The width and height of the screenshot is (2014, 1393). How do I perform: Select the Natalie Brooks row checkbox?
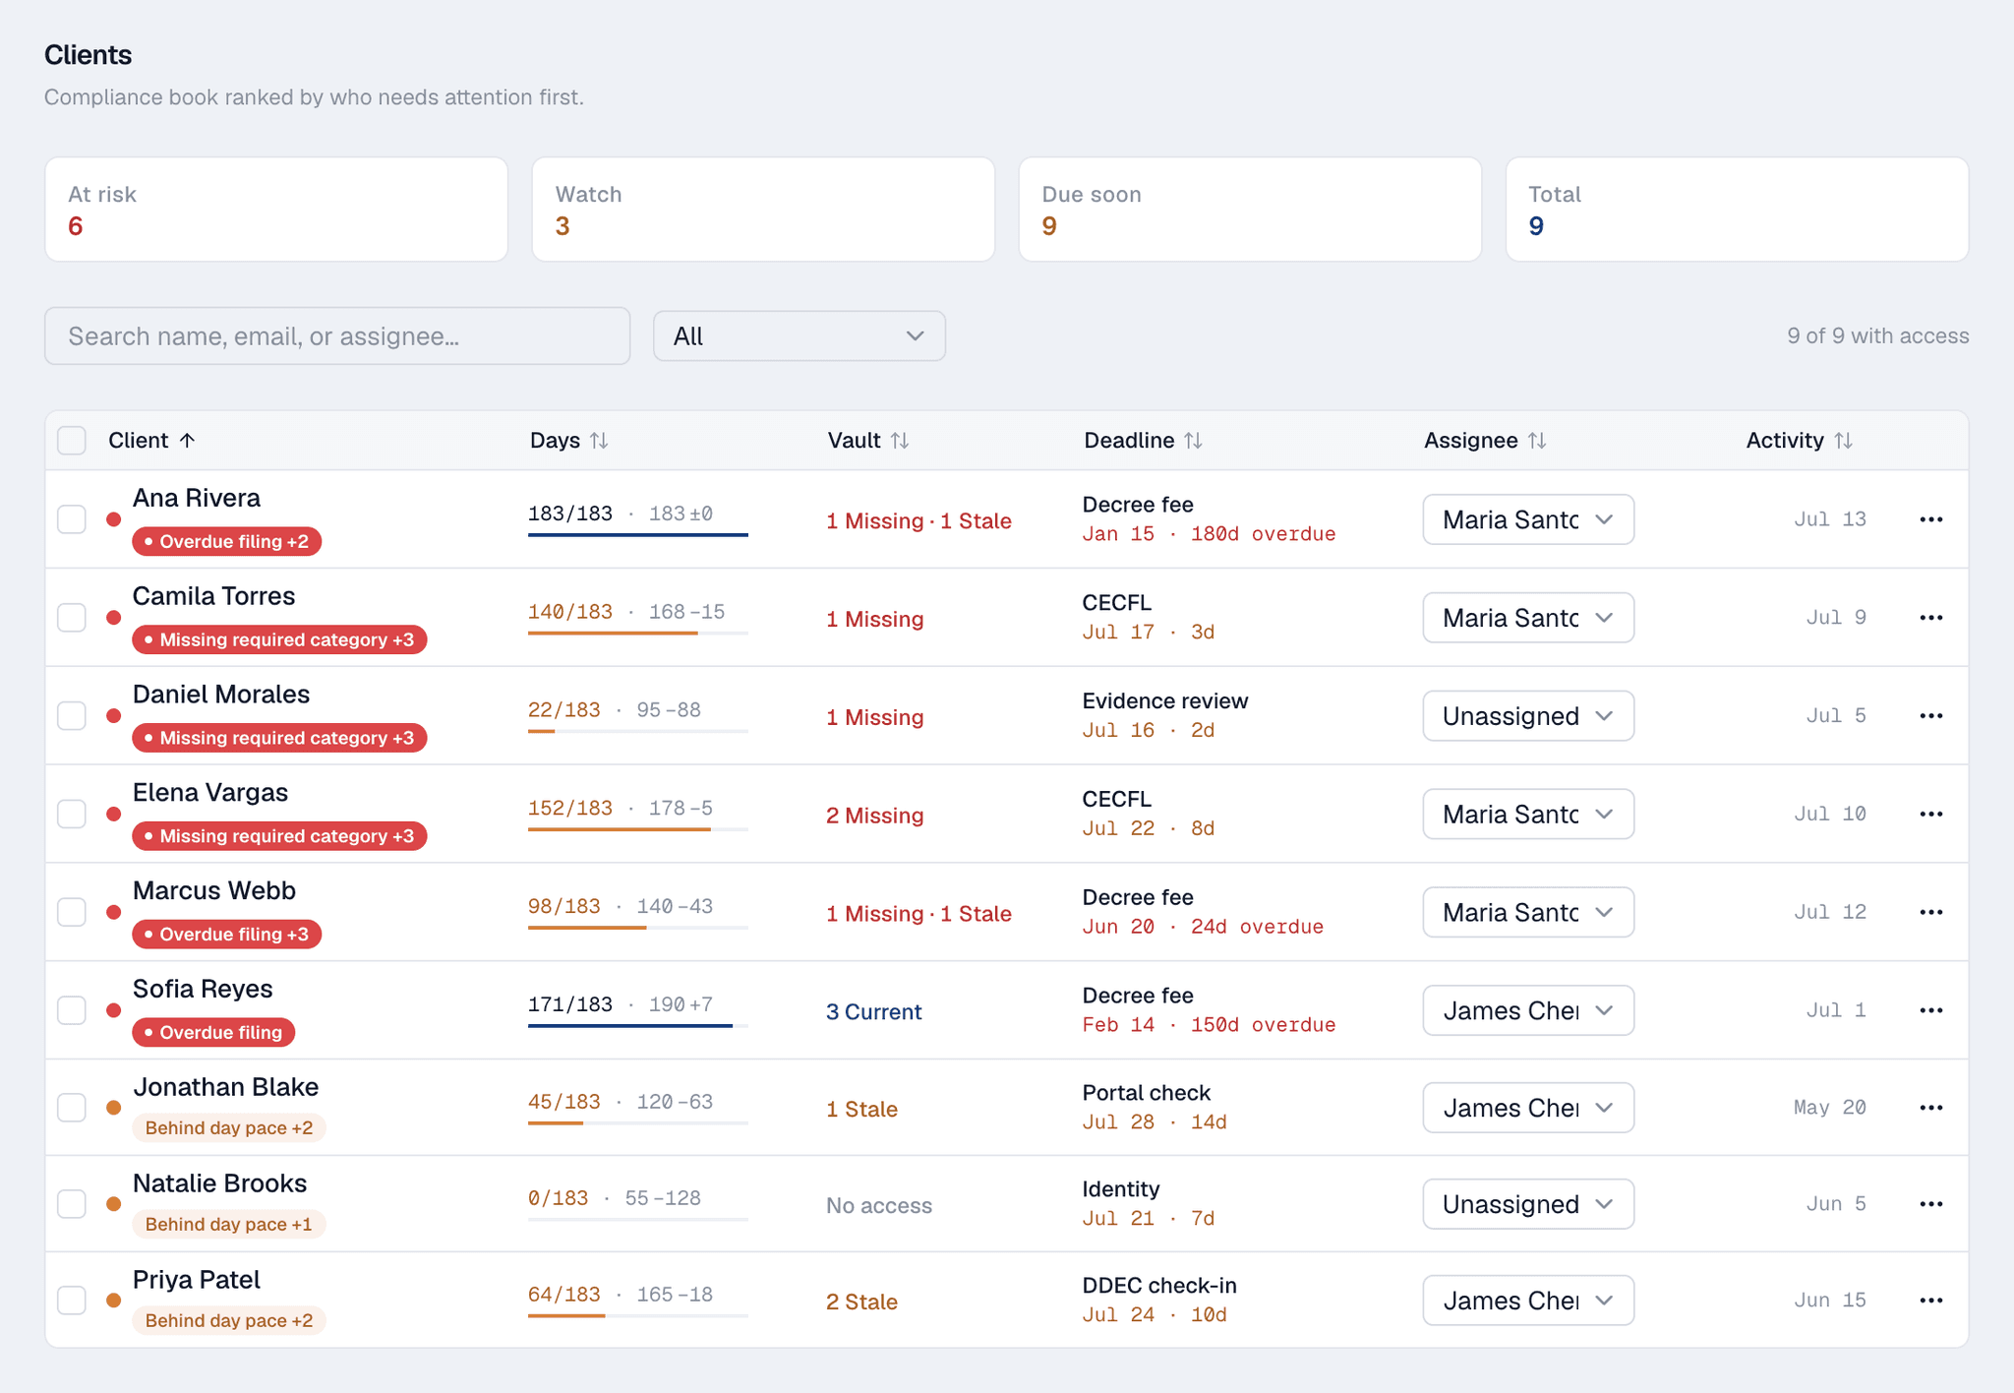click(72, 1204)
